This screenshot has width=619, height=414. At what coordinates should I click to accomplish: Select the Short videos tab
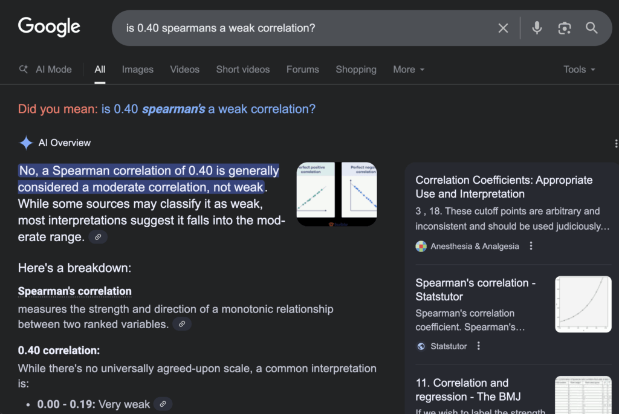point(242,70)
